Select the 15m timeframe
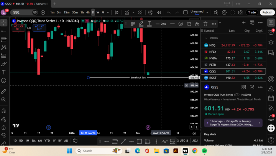 point(67,13)
